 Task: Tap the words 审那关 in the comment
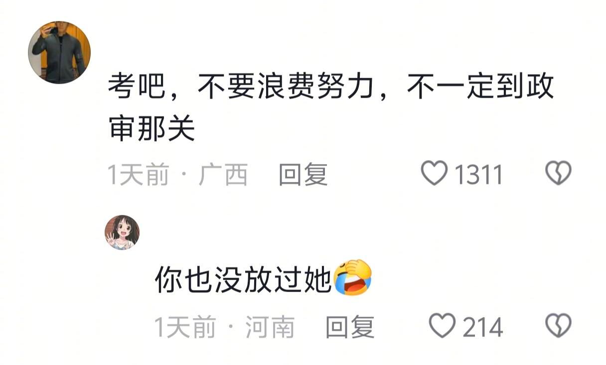click(151, 129)
